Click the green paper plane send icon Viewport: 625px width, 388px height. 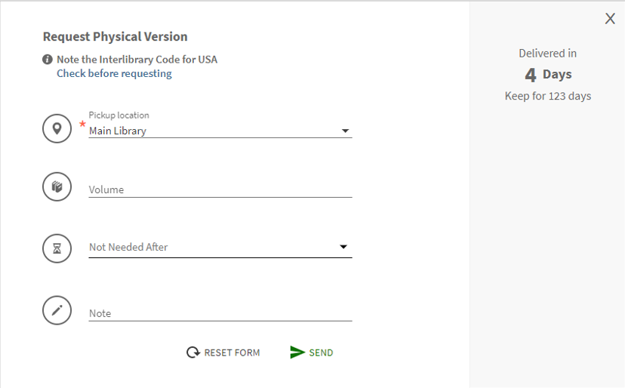(297, 353)
